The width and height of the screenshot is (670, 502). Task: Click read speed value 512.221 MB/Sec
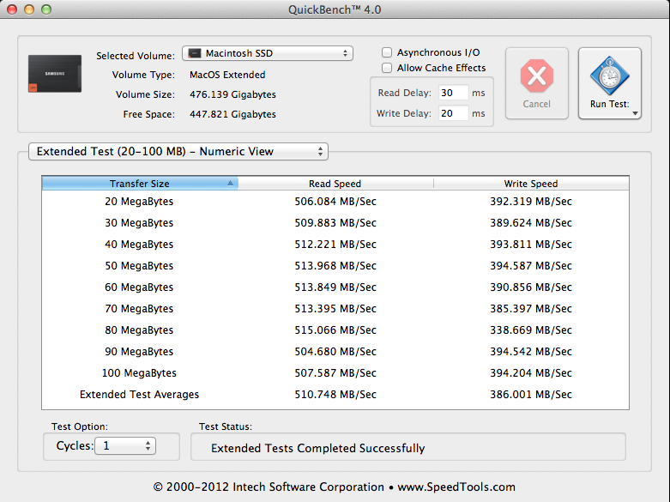335,245
